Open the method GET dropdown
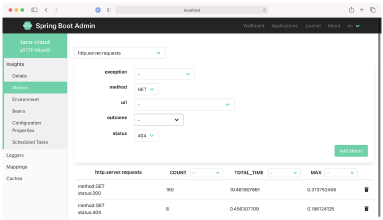 [146, 89]
